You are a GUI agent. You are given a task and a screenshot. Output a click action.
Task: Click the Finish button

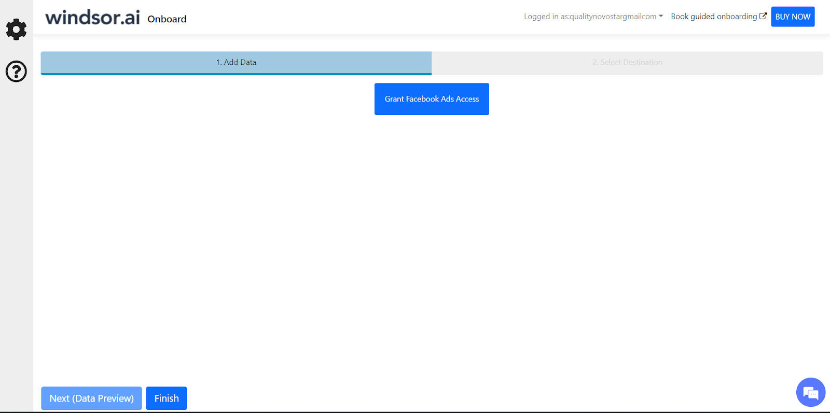click(x=167, y=398)
